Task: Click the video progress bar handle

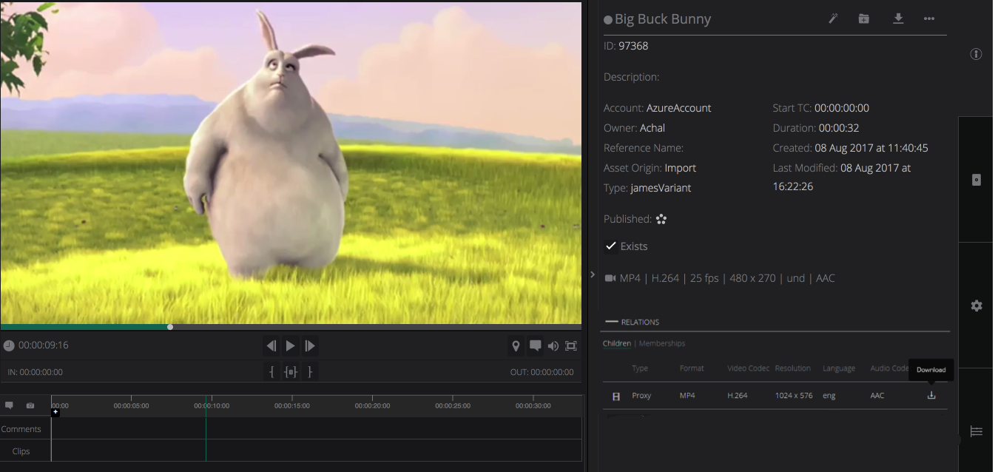Action: 170,326
